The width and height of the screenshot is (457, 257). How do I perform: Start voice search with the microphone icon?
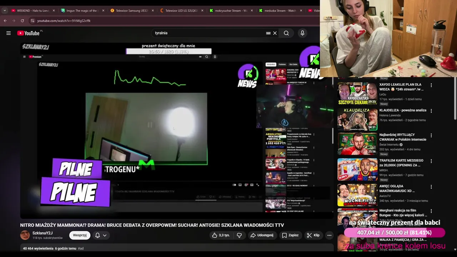302,33
